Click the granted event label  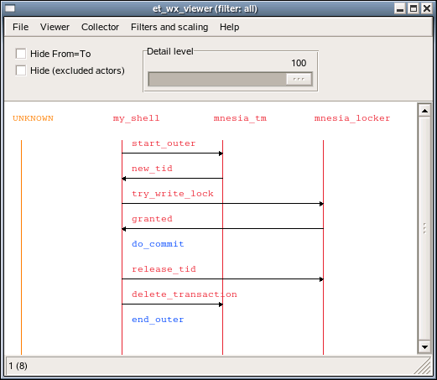pos(152,219)
